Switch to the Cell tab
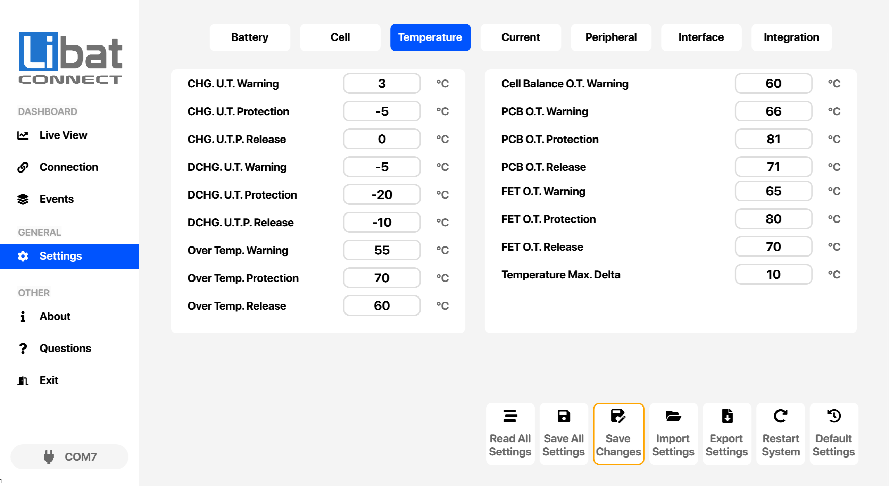 tap(340, 37)
